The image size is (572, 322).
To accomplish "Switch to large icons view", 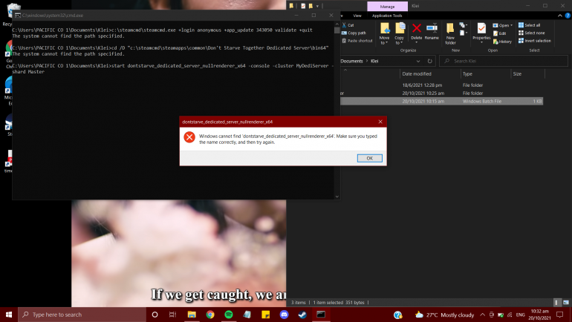I will pos(566,302).
